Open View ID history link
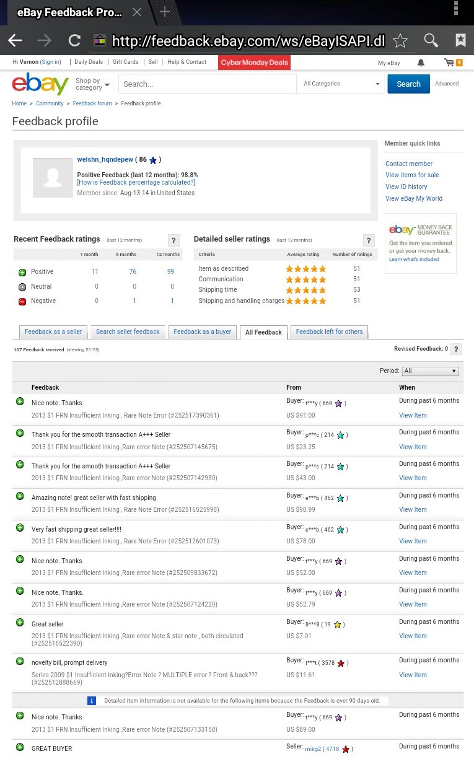The image size is (474, 759). [406, 187]
